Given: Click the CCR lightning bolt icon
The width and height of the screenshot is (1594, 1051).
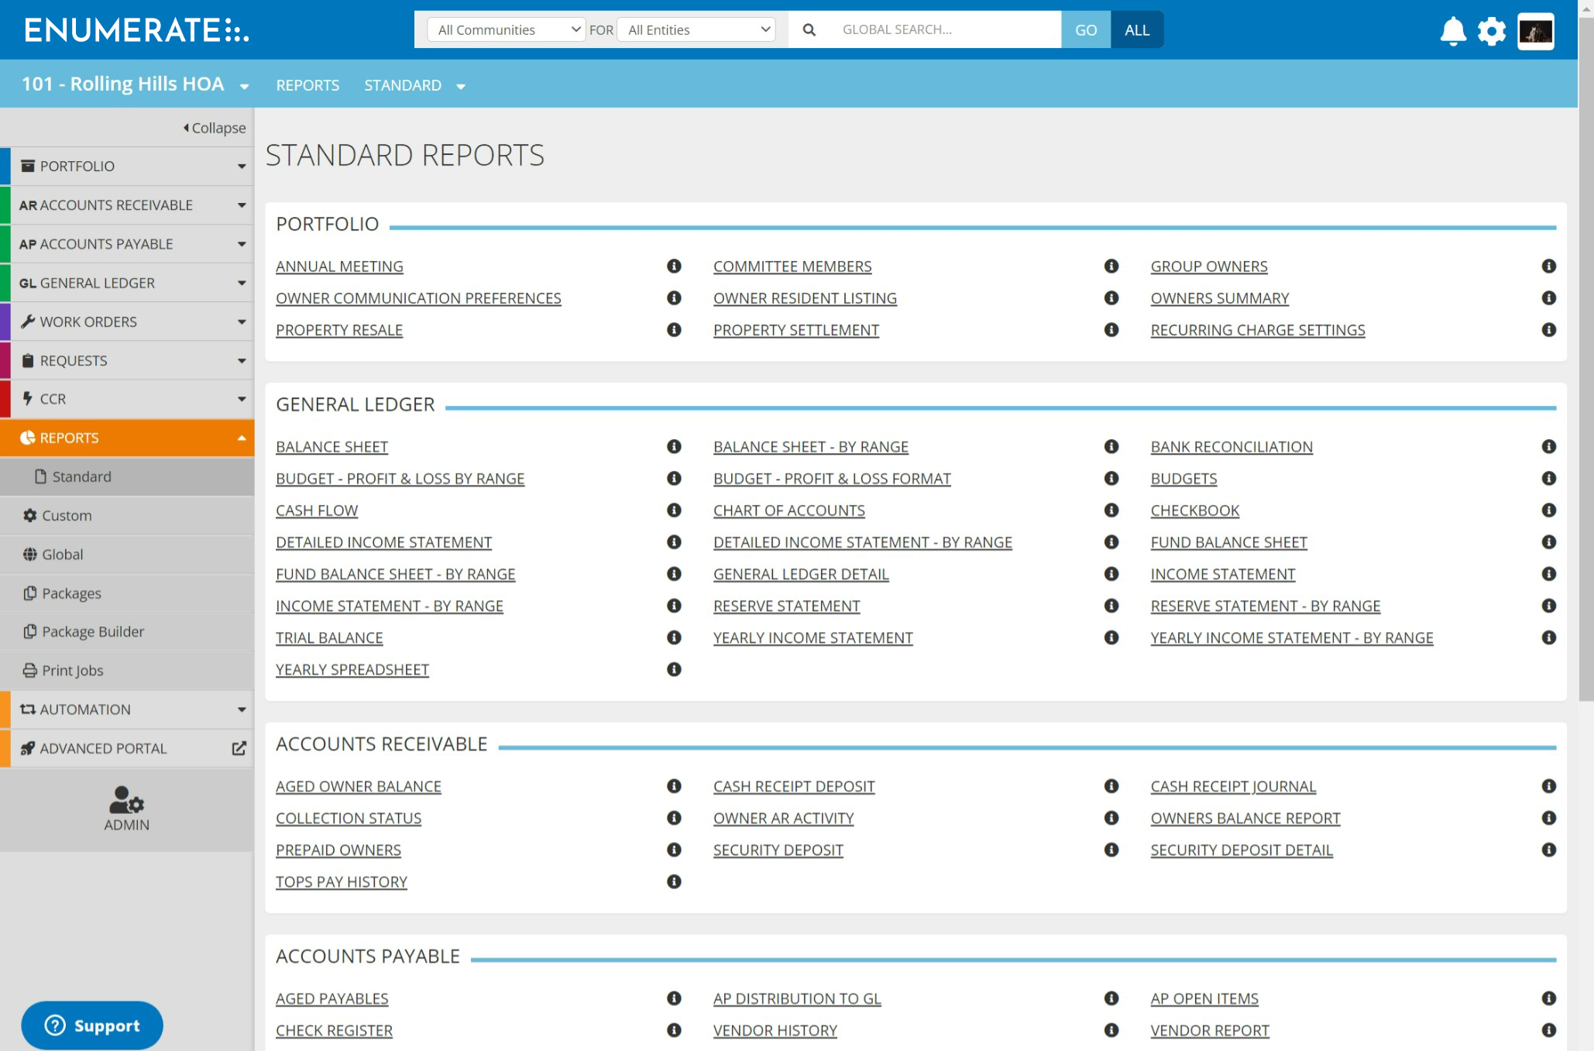Looking at the screenshot, I should coord(27,398).
